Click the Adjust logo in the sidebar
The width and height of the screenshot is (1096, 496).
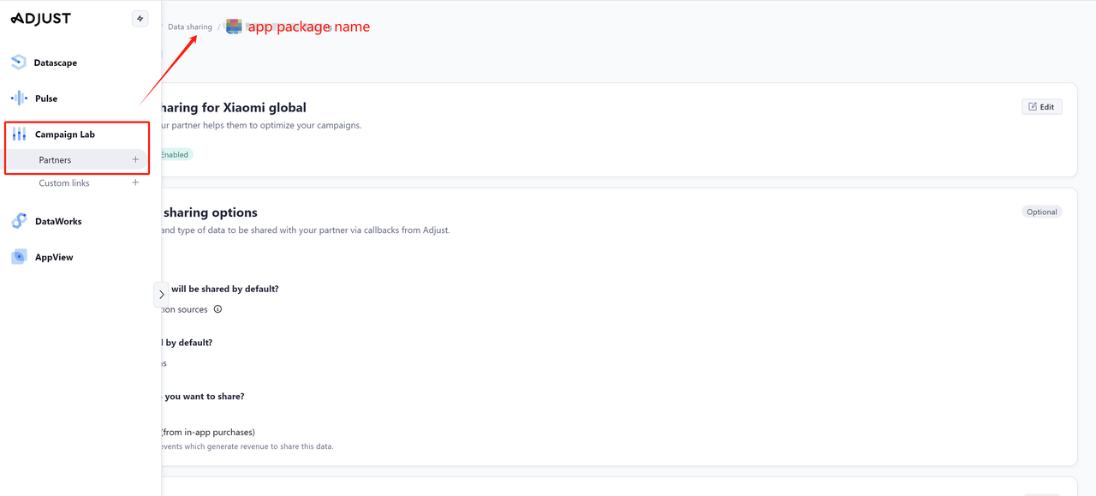pyautogui.click(x=41, y=19)
